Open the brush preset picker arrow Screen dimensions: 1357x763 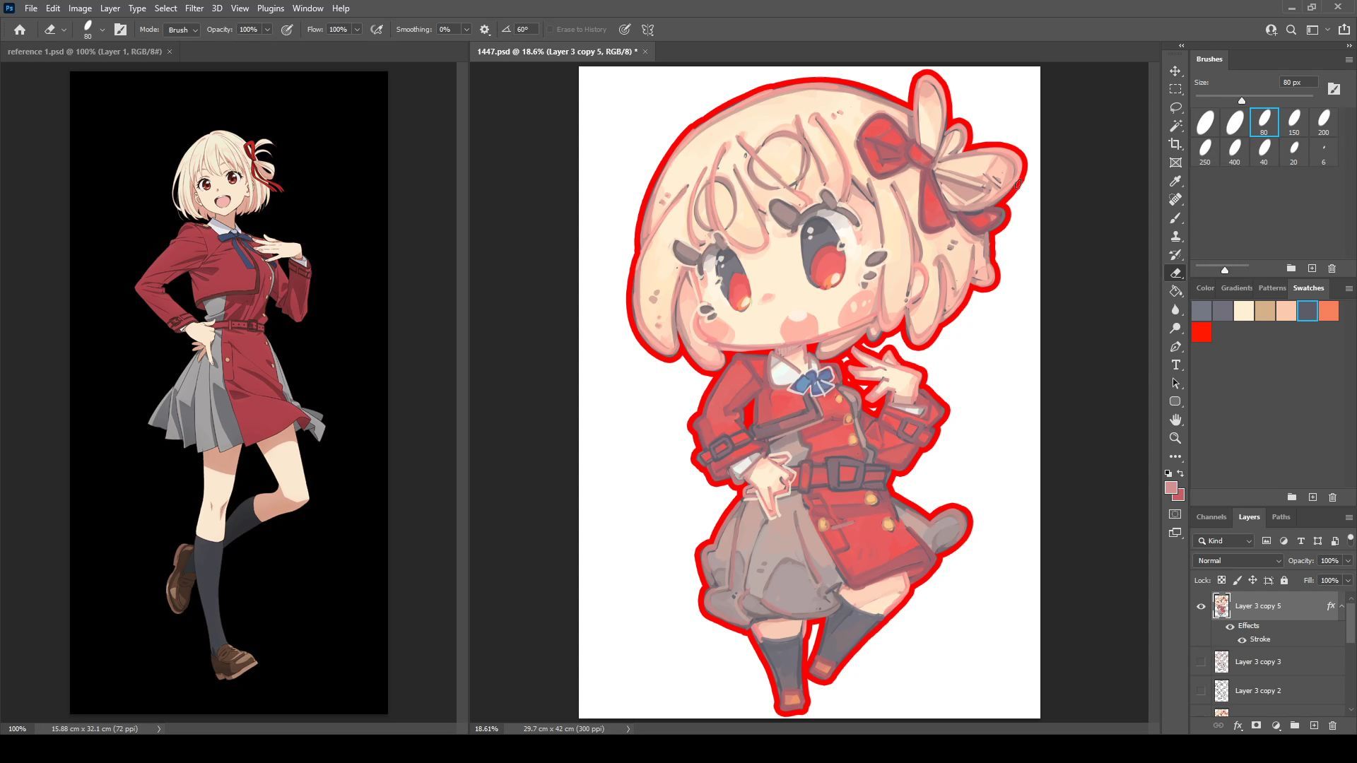(x=102, y=30)
